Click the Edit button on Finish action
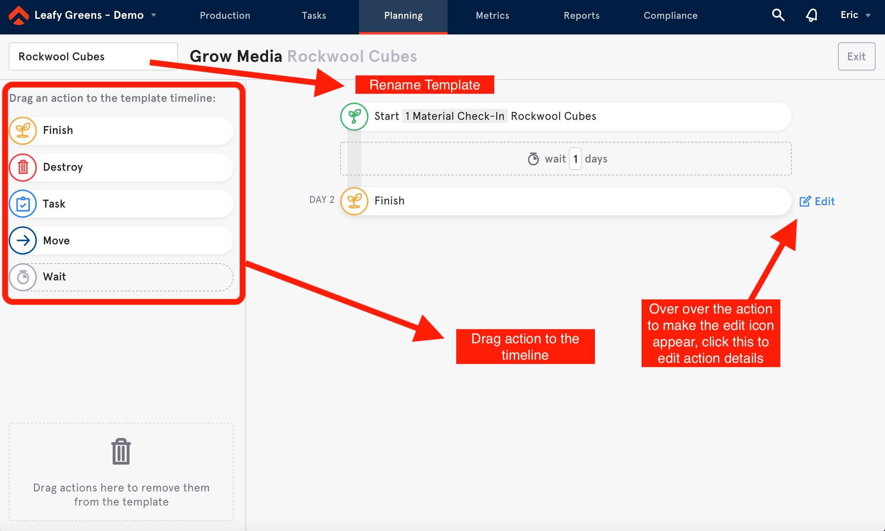 tap(818, 201)
